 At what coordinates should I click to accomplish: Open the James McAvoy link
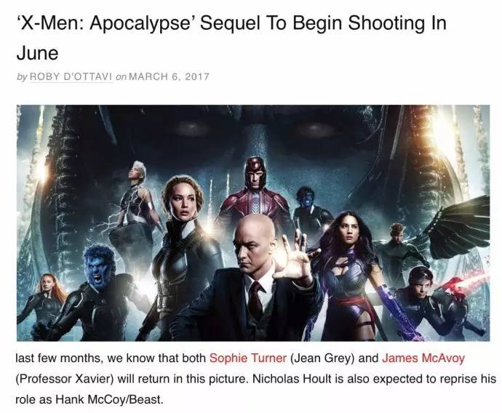coord(423,358)
